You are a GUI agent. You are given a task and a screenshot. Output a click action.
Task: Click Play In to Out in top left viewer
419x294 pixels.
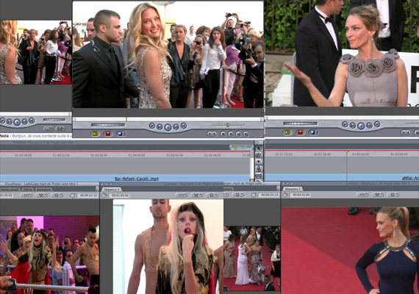coord(10,122)
